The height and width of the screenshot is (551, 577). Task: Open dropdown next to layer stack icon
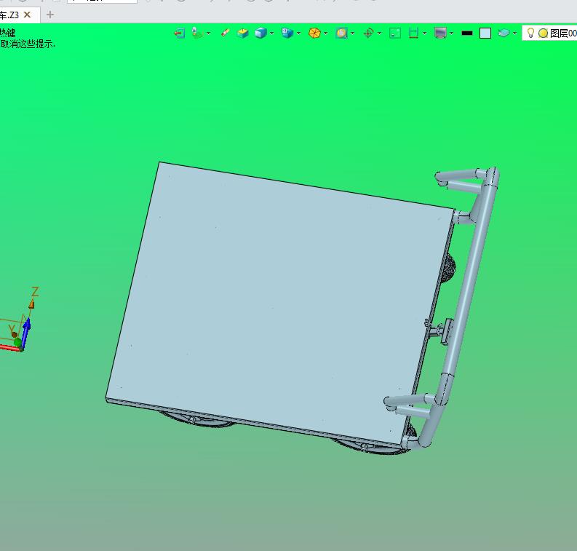click(515, 33)
